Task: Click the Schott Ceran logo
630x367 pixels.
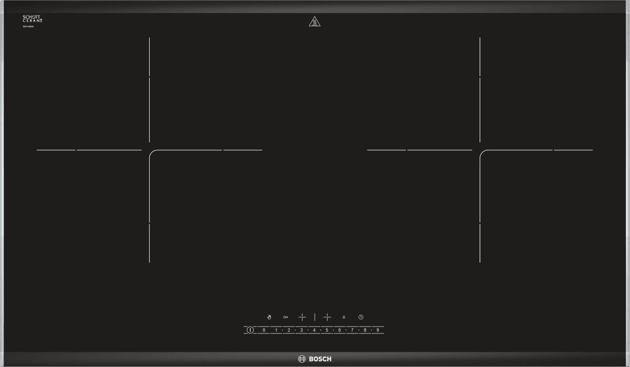Action: 32,19
